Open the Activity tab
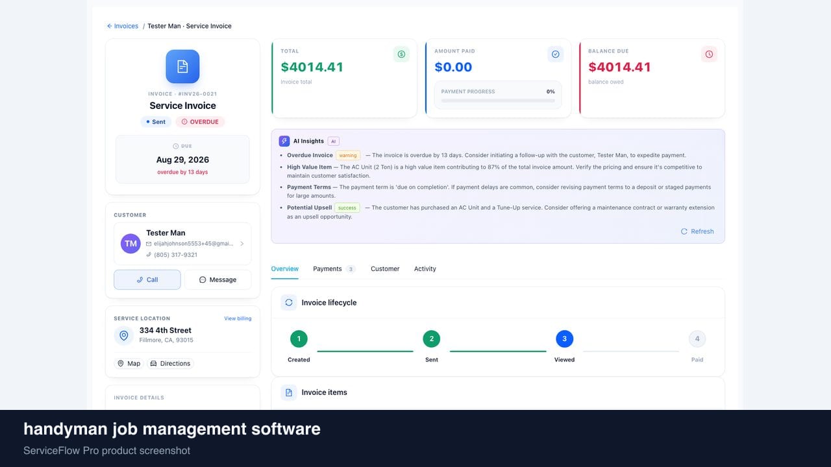The width and height of the screenshot is (831, 467). pos(425,269)
